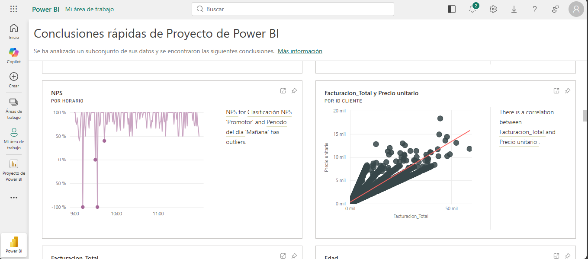Image resolution: width=588 pixels, height=259 pixels.
Task: Expand the NPS card to focus mode
Action: tap(283, 91)
